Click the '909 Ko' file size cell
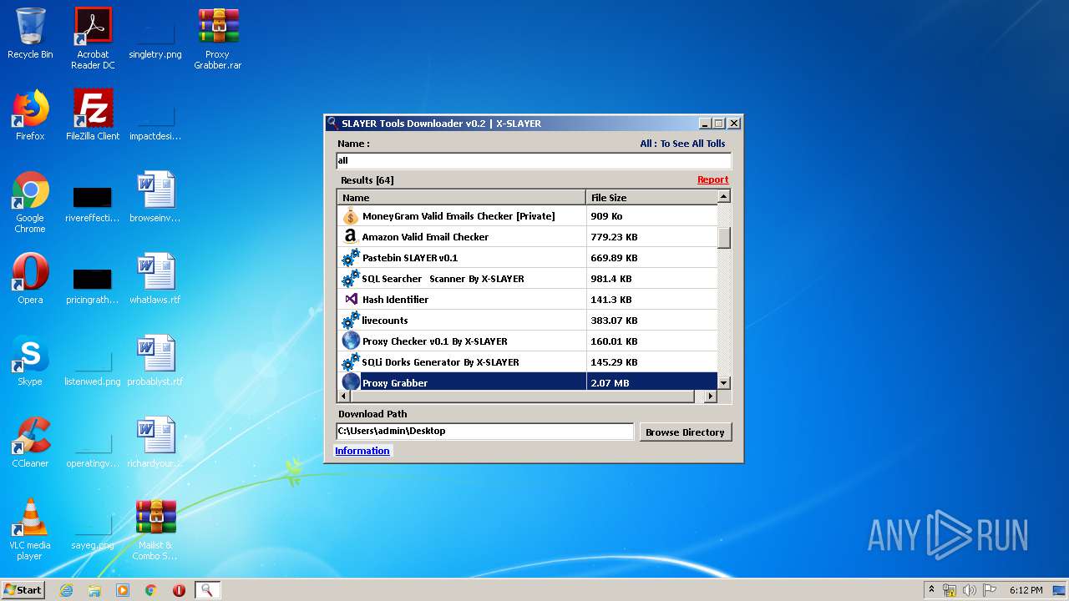Image resolution: width=1069 pixels, height=601 pixels. (x=652, y=216)
